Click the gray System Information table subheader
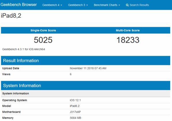Image resolution: width=172 pixels, height=121 pixels. 85,93
